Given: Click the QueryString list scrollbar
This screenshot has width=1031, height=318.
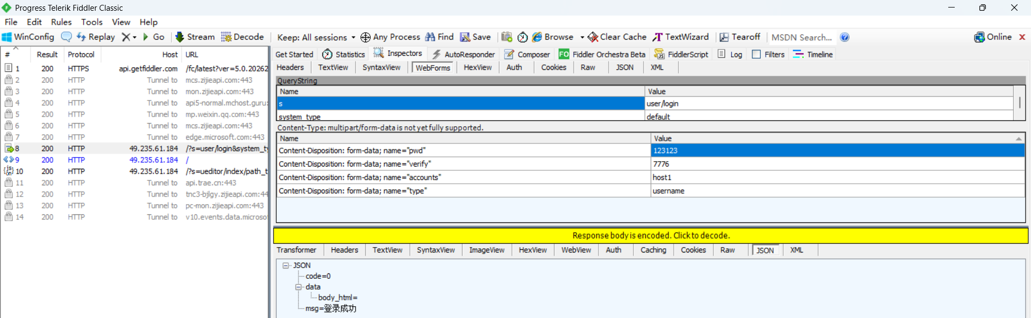Looking at the screenshot, I should click(1020, 103).
